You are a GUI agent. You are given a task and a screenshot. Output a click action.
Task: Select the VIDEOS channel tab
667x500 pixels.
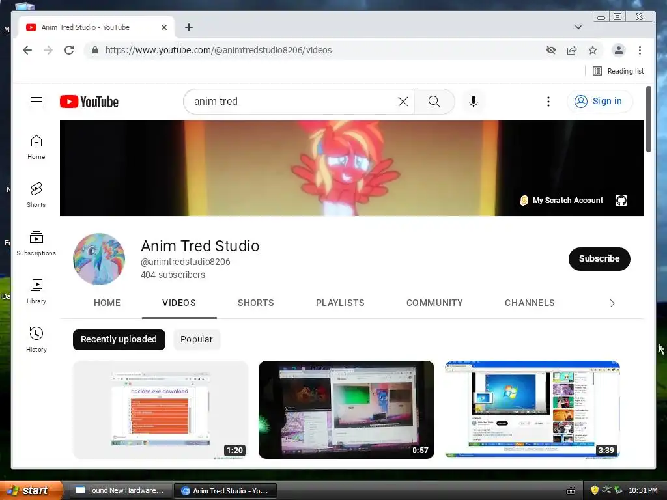[x=179, y=303]
